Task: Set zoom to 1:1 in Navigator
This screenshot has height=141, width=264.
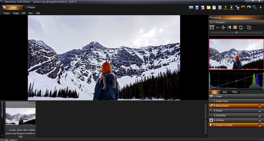Action: pyautogui.click(x=218, y=27)
